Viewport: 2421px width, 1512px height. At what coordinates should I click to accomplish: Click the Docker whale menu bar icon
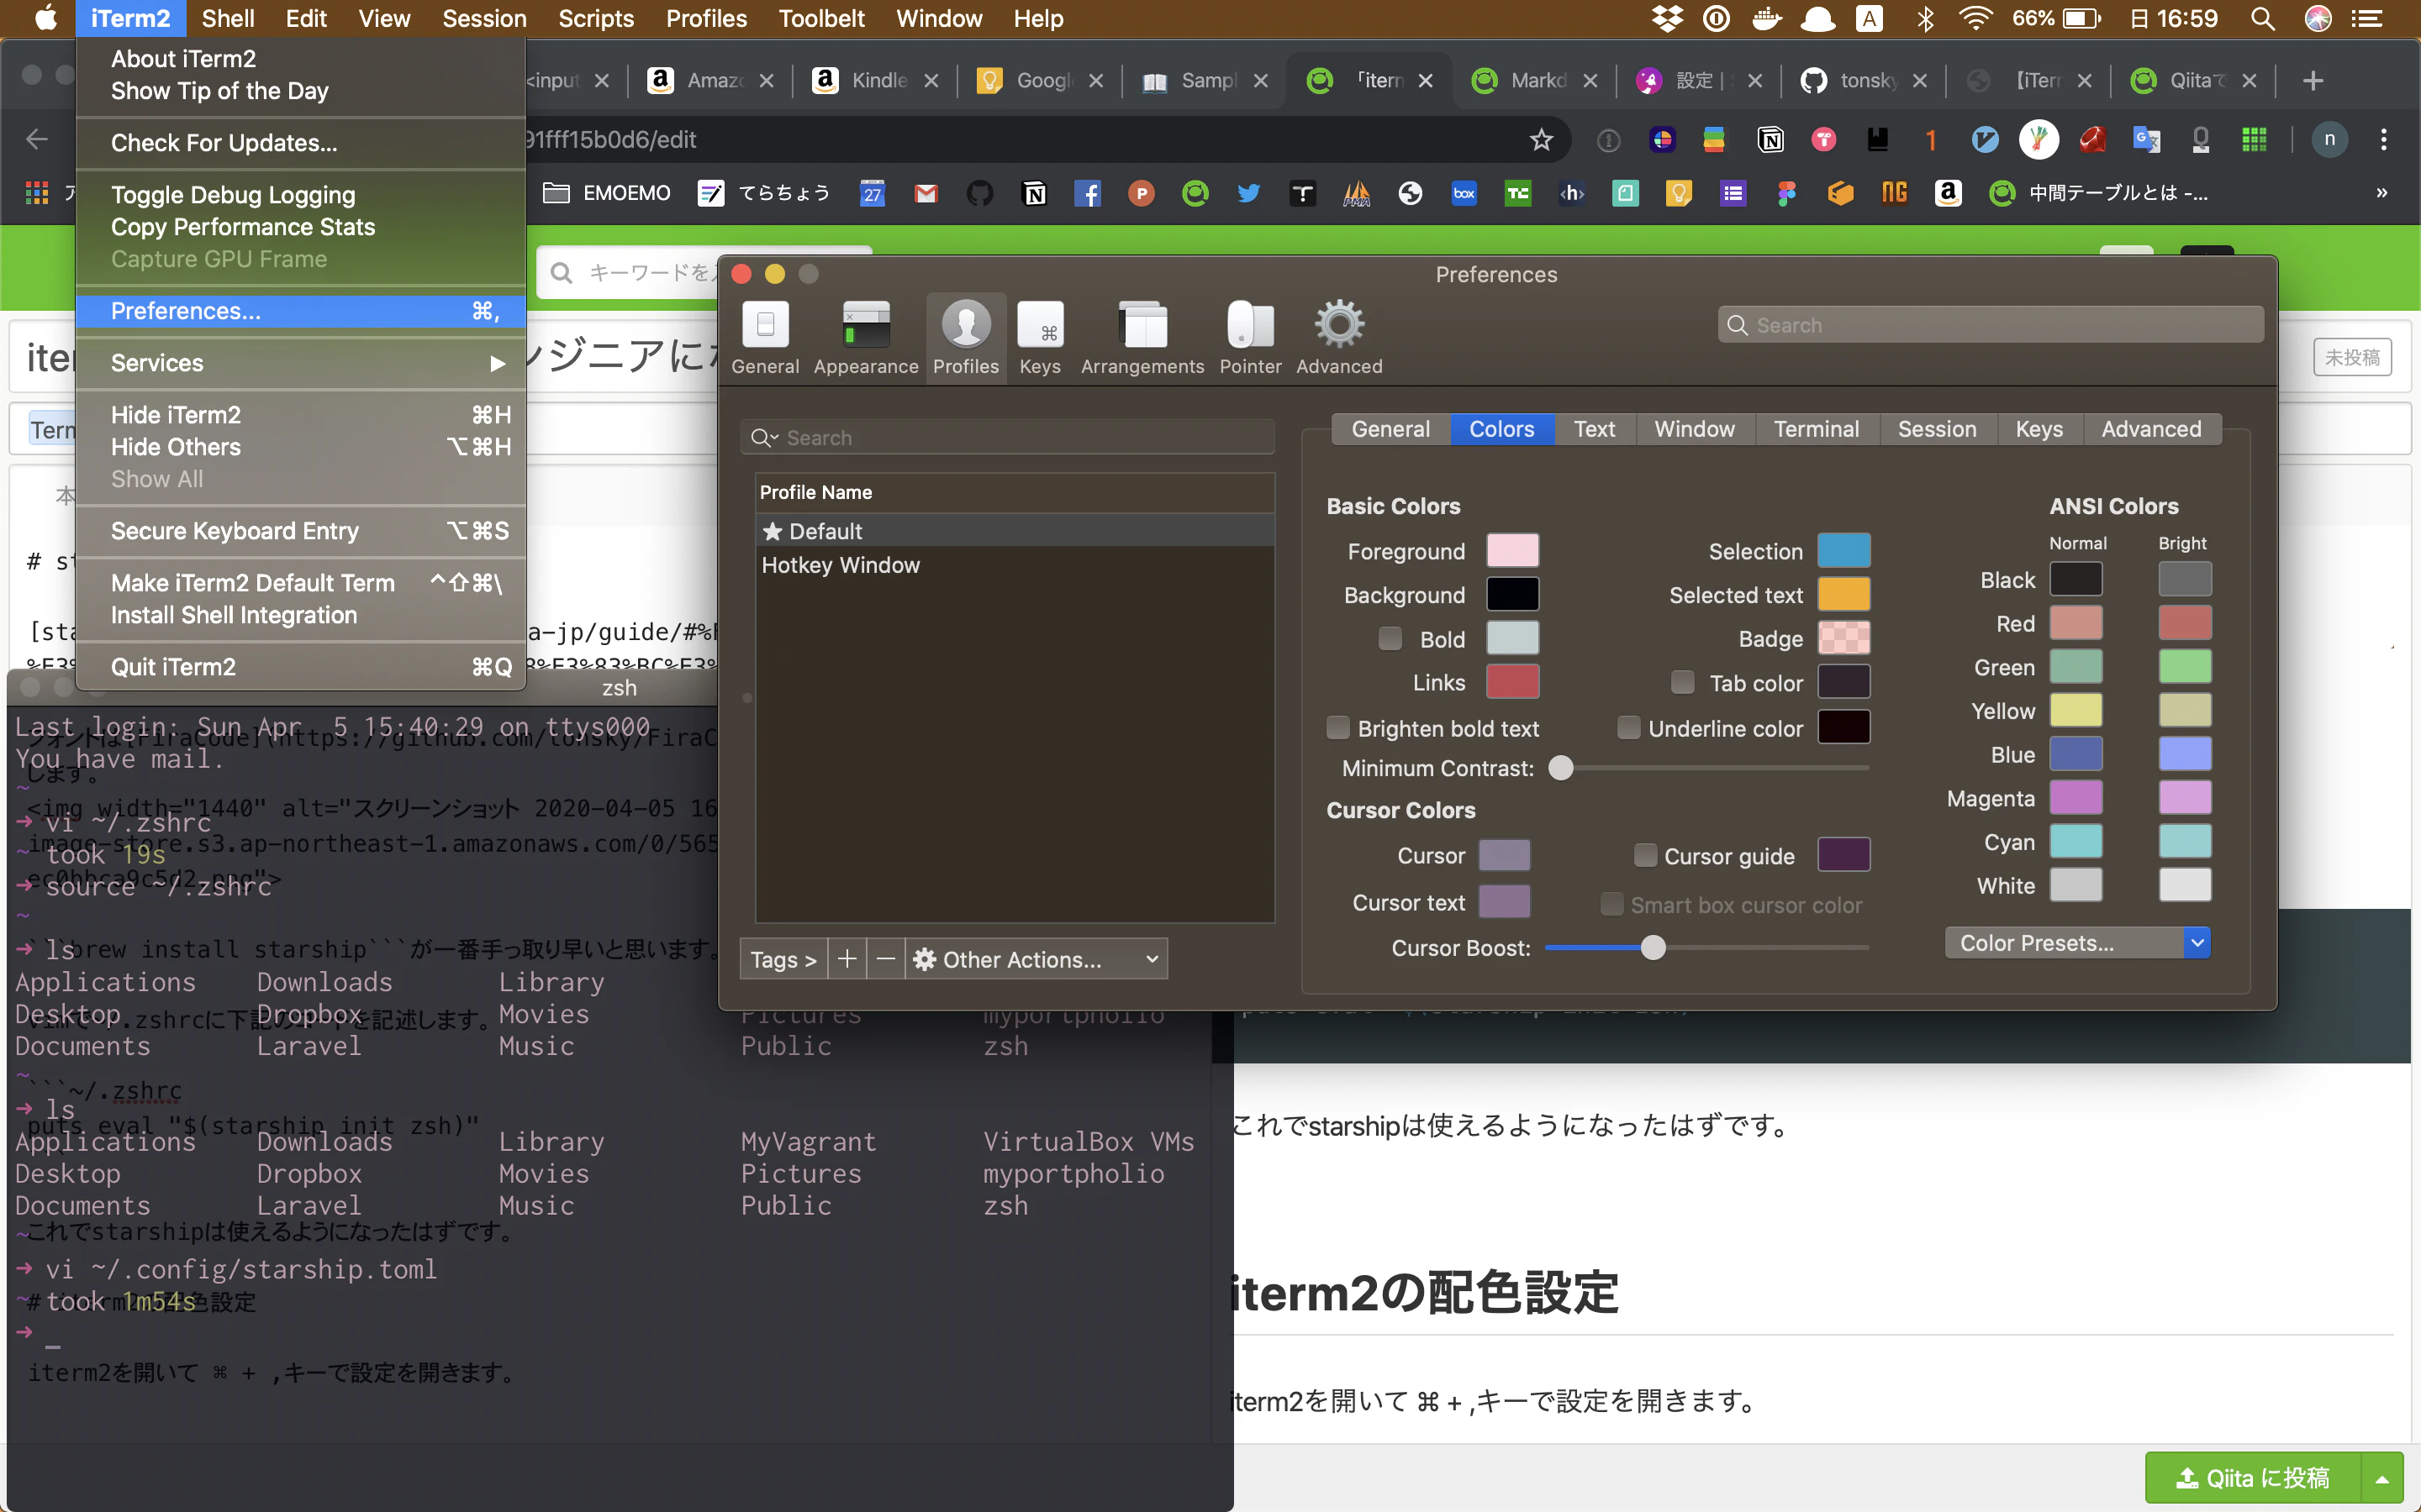point(1767,19)
